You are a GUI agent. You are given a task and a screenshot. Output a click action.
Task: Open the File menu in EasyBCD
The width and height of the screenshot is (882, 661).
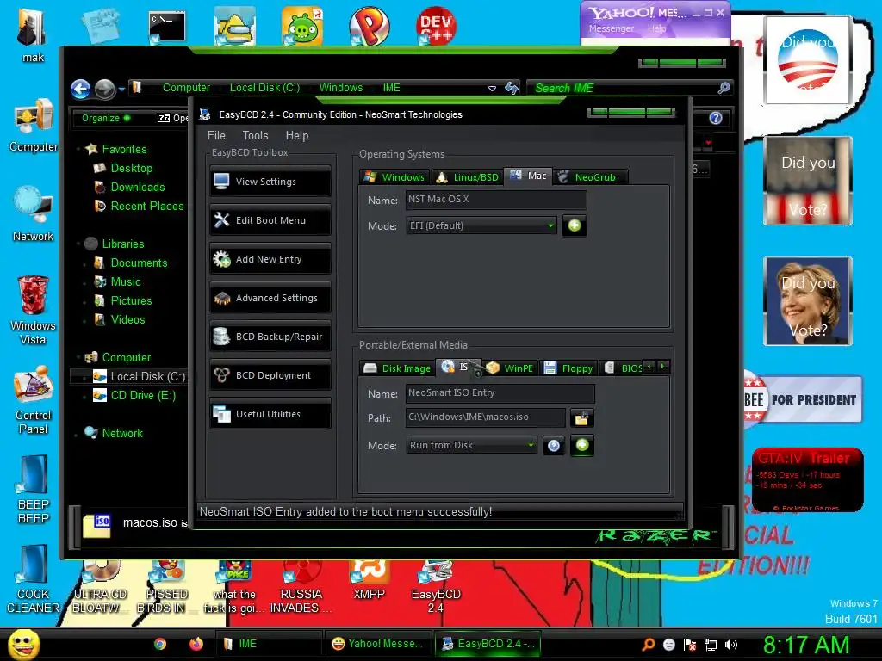click(216, 135)
